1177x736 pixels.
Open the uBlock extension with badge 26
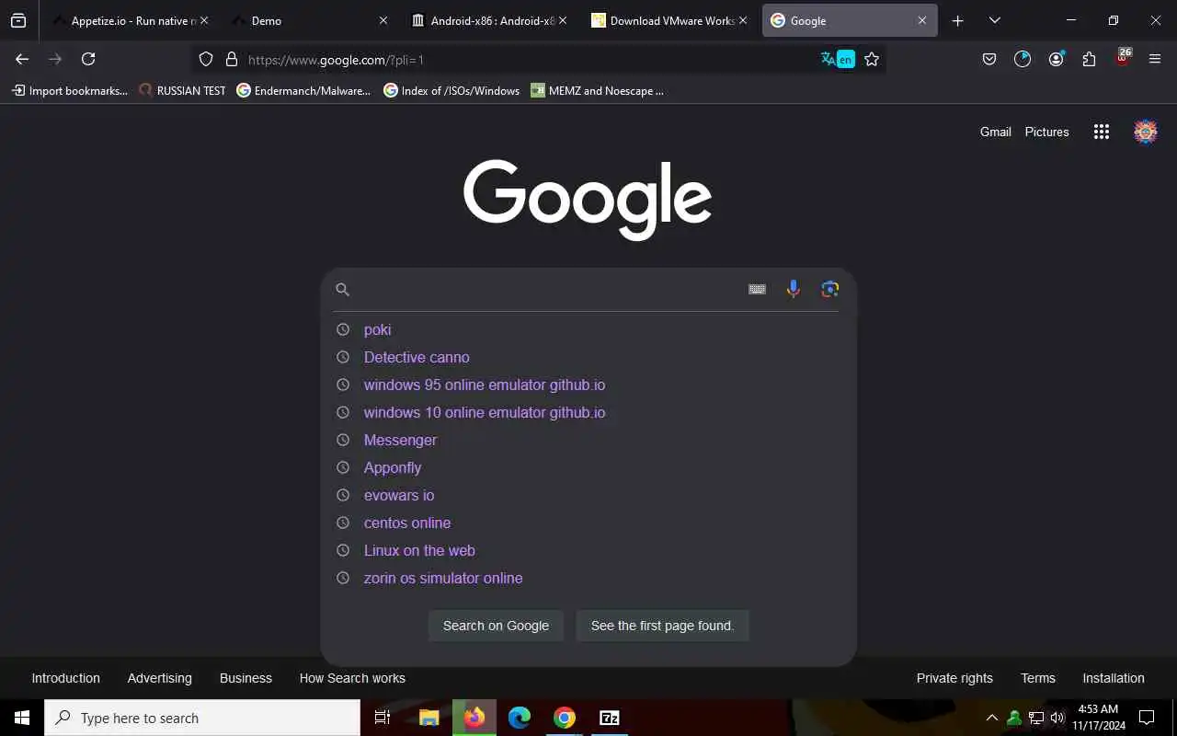[1123, 58]
